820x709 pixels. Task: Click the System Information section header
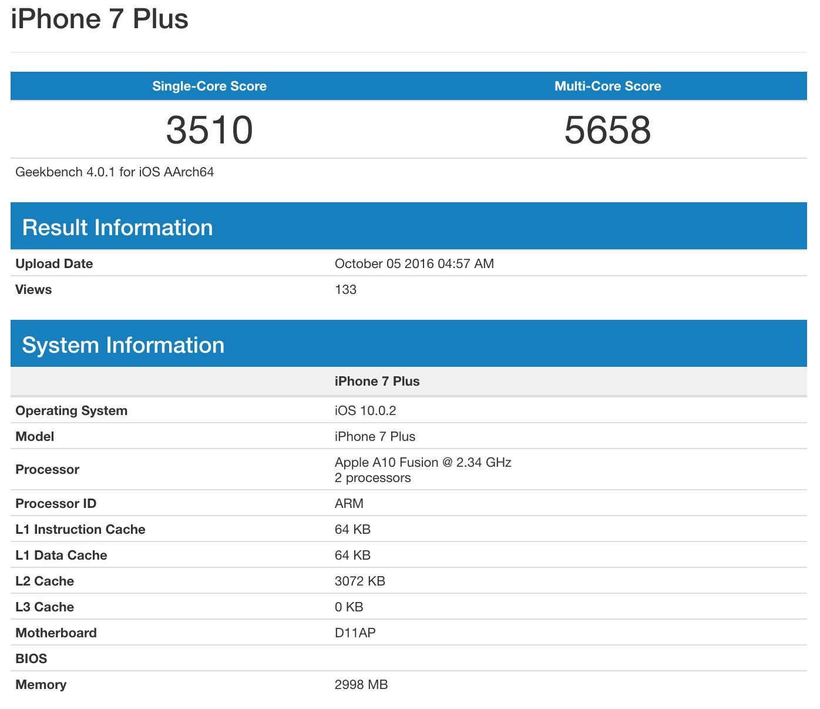click(x=123, y=345)
